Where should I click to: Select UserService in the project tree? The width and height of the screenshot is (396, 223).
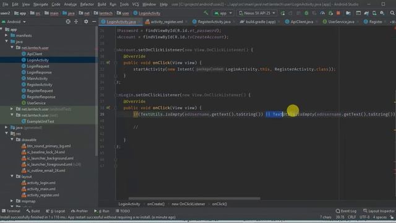[x=37, y=103]
